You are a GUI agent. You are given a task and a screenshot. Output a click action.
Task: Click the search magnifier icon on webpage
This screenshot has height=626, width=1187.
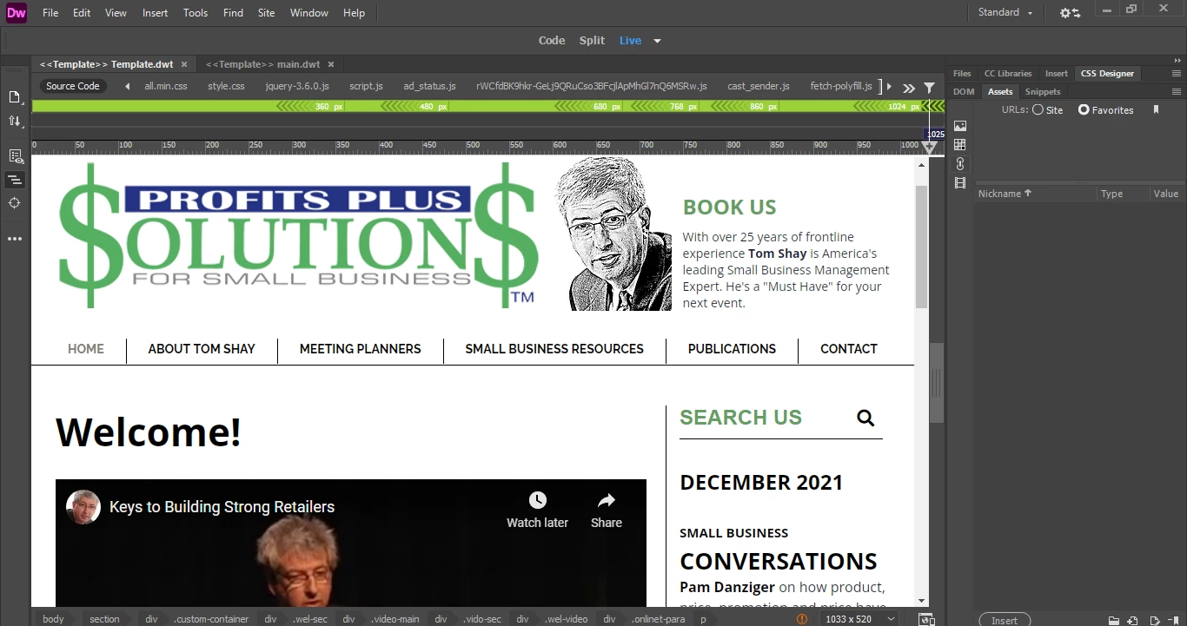coord(865,418)
